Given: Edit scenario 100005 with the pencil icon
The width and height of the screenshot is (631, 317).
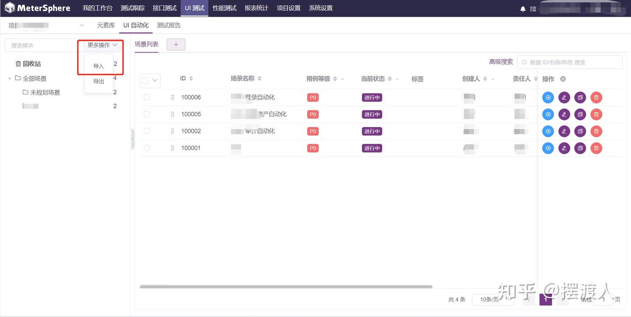Looking at the screenshot, I should (564, 114).
